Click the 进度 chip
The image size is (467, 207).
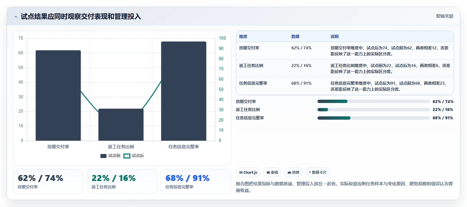point(293,172)
